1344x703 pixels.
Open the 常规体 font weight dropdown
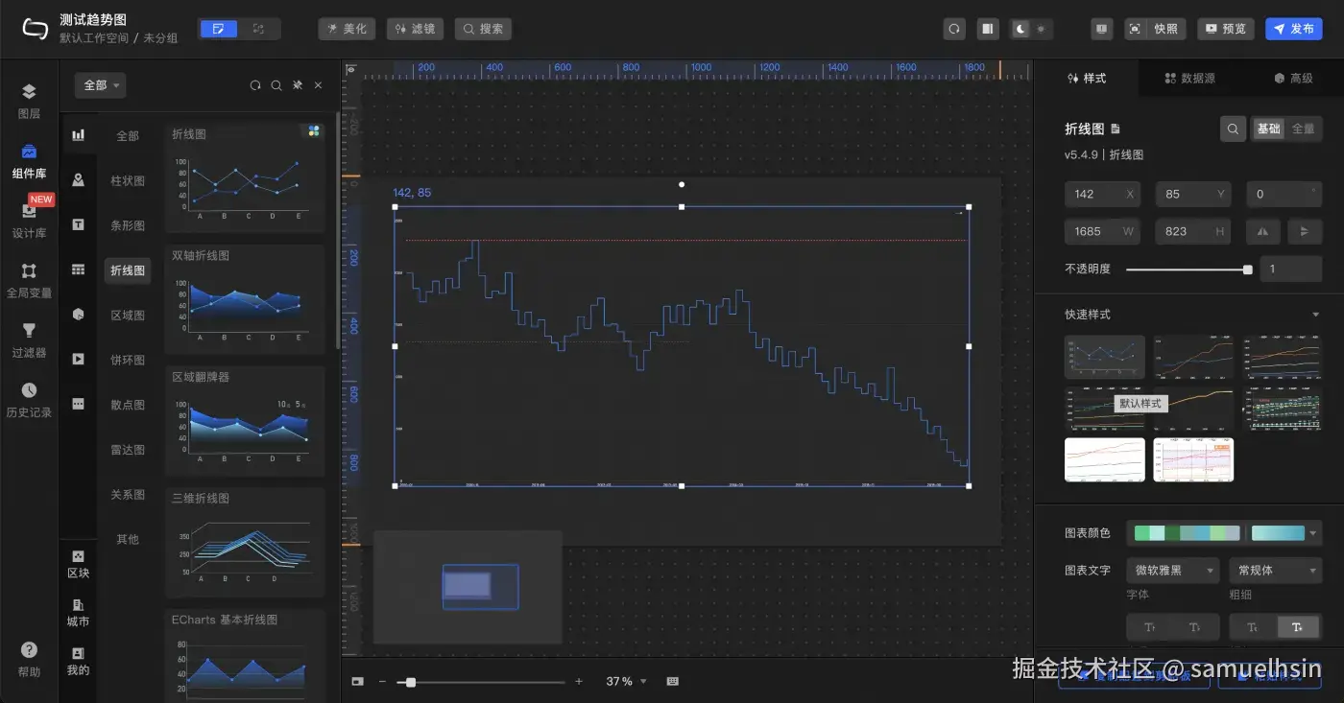1275,570
